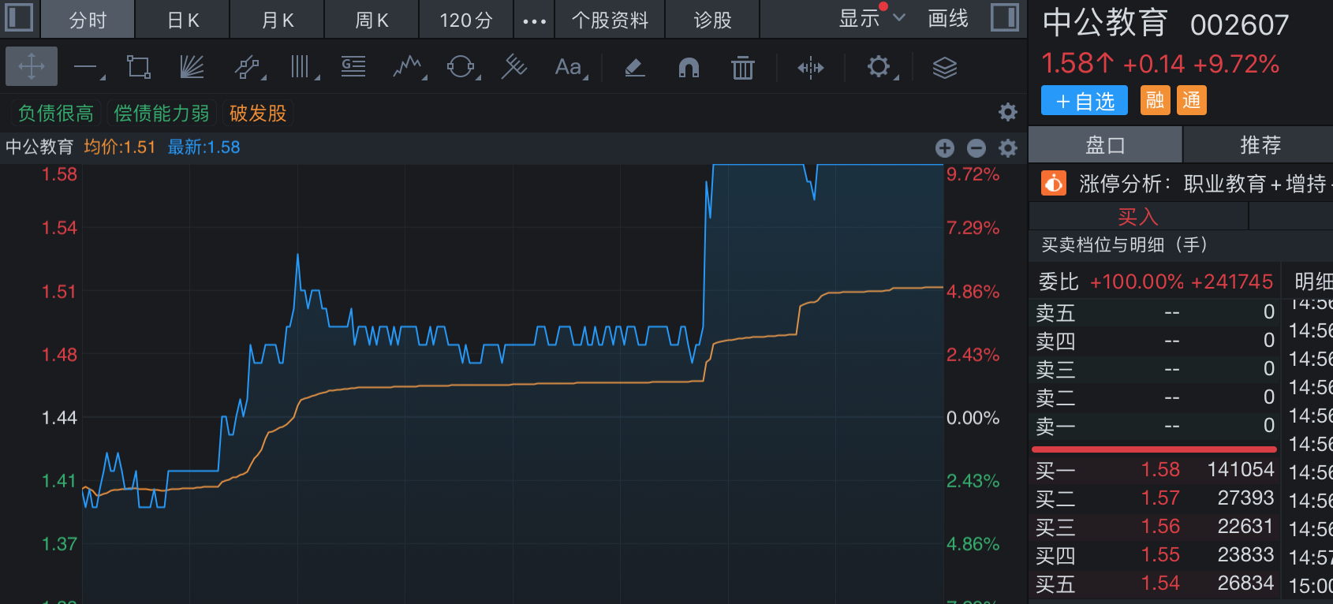Expand the 显示 display dropdown

tap(872, 18)
